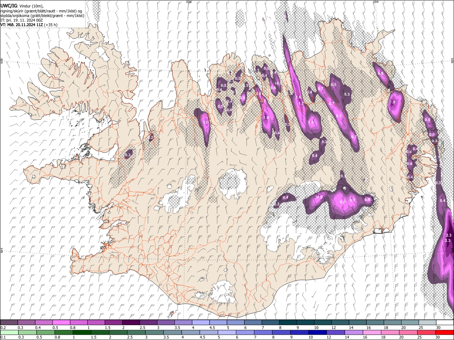Viewport: 454px width, 340px height.
Task: Select the 3 grey-green swatch in lower legend
Action: (154, 333)
